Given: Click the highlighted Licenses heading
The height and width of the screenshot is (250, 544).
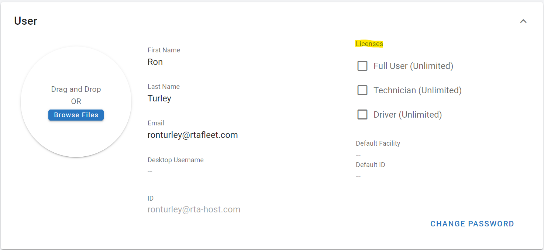Looking at the screenshot, I should click(x=369, y=44).
